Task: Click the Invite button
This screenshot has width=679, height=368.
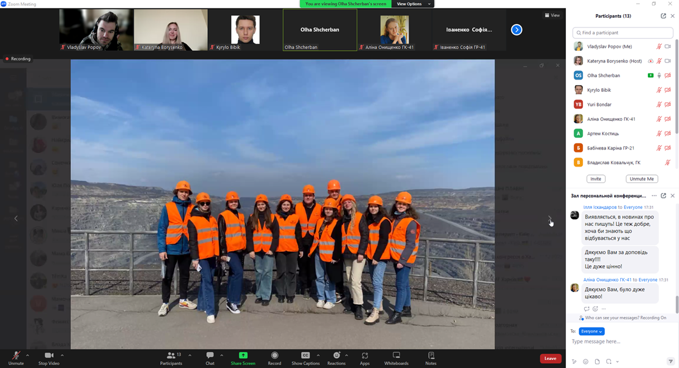Action: coord(595,179)
